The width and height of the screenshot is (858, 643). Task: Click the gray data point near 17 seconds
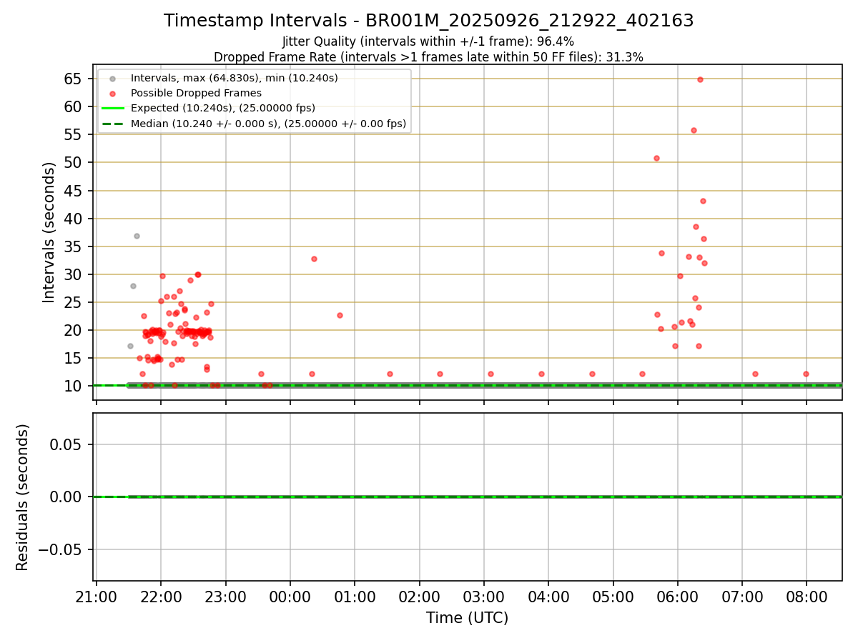coord(130,346)
